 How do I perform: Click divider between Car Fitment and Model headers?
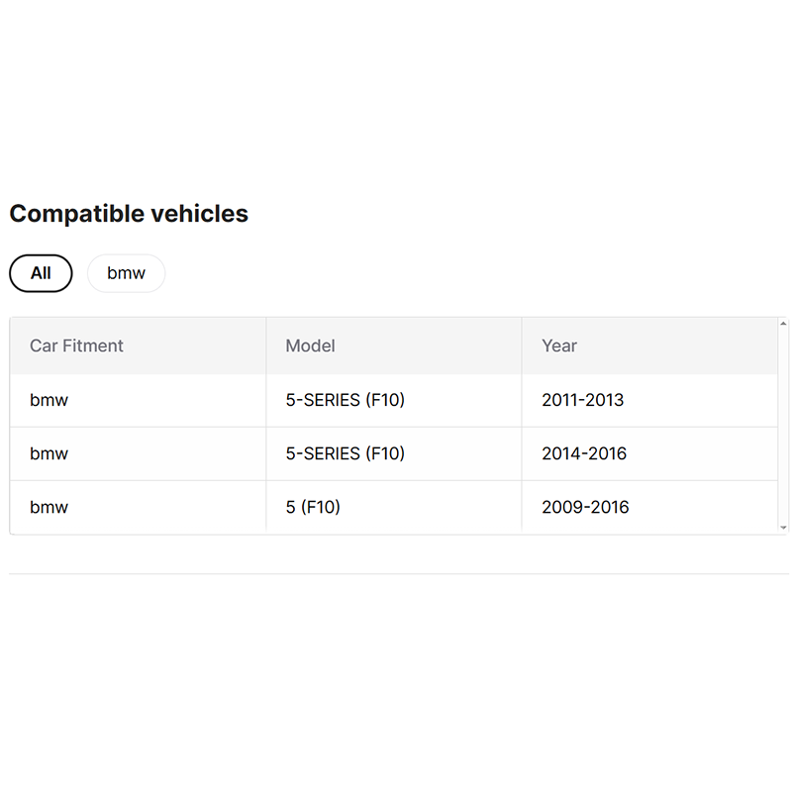pyautogui.click(x=266, y=346)
